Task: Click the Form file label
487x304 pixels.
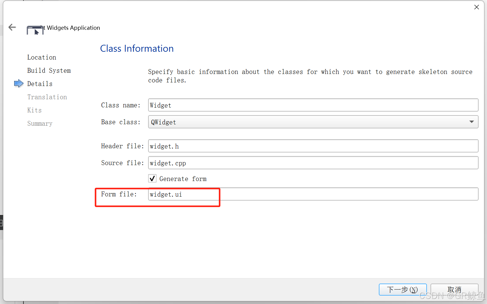Action: tap(119, 194)
